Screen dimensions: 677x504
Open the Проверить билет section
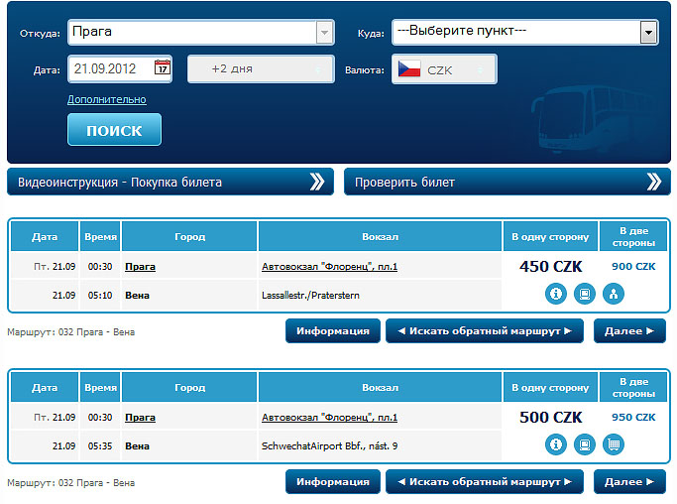click(x=506, y=182)
